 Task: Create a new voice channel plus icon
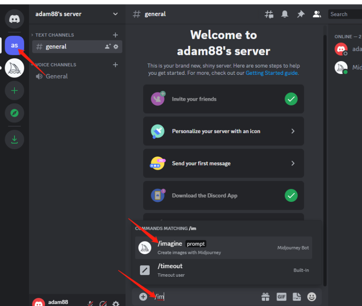115,65
